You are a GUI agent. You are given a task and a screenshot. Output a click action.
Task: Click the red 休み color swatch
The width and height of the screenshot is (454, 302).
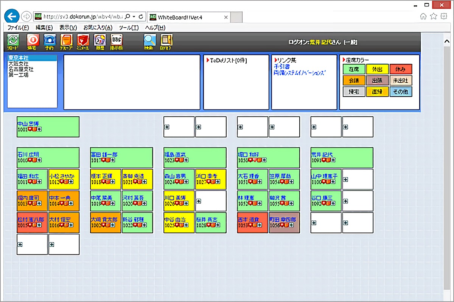click(401, 69)
